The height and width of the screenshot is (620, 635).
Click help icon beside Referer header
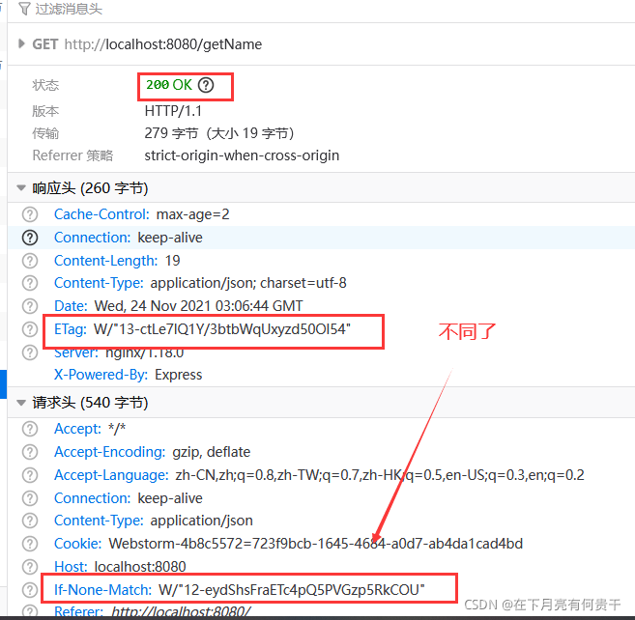(30, 610)
